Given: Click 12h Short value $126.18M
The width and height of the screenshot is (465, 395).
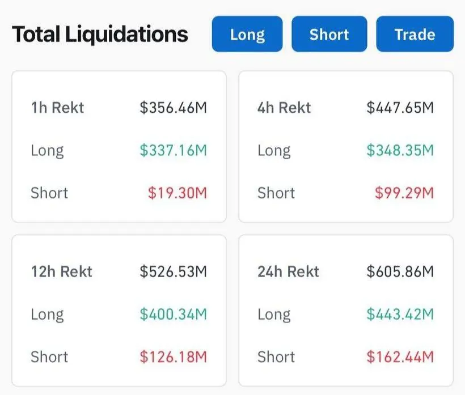Looking at the screenshot, I should tap(173, 357).
